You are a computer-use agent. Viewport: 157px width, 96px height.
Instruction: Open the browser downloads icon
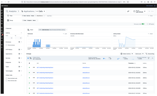click(x=145, y=2)
